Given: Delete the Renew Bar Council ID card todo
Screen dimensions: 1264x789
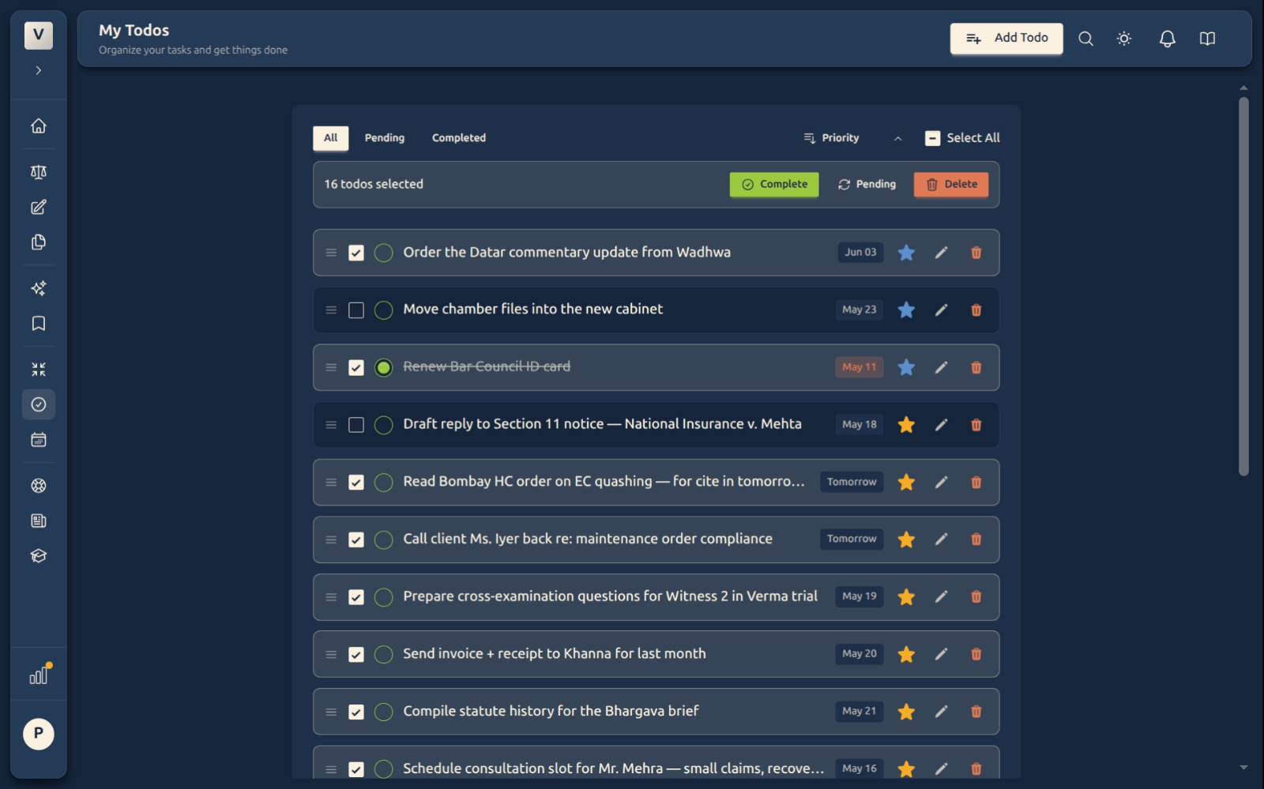Looking at the screenshot, I should (976, 367).
